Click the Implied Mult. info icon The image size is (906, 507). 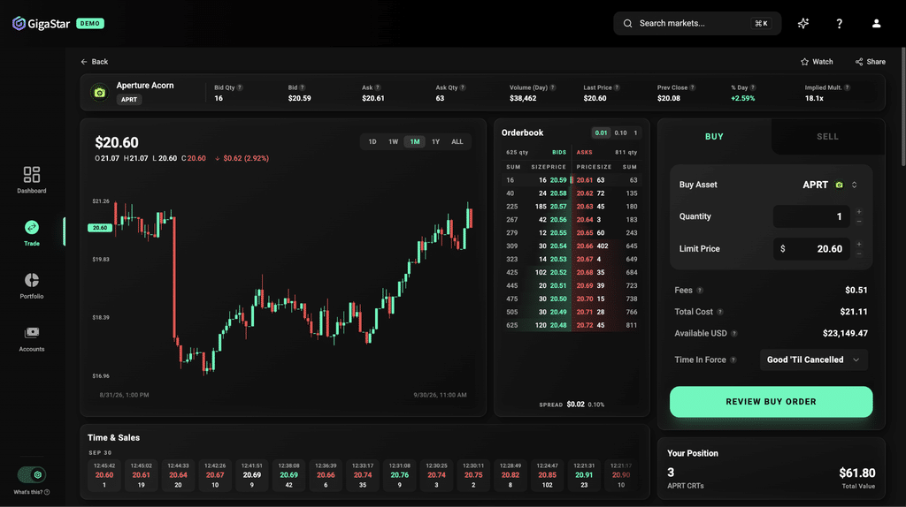[847, 87]
